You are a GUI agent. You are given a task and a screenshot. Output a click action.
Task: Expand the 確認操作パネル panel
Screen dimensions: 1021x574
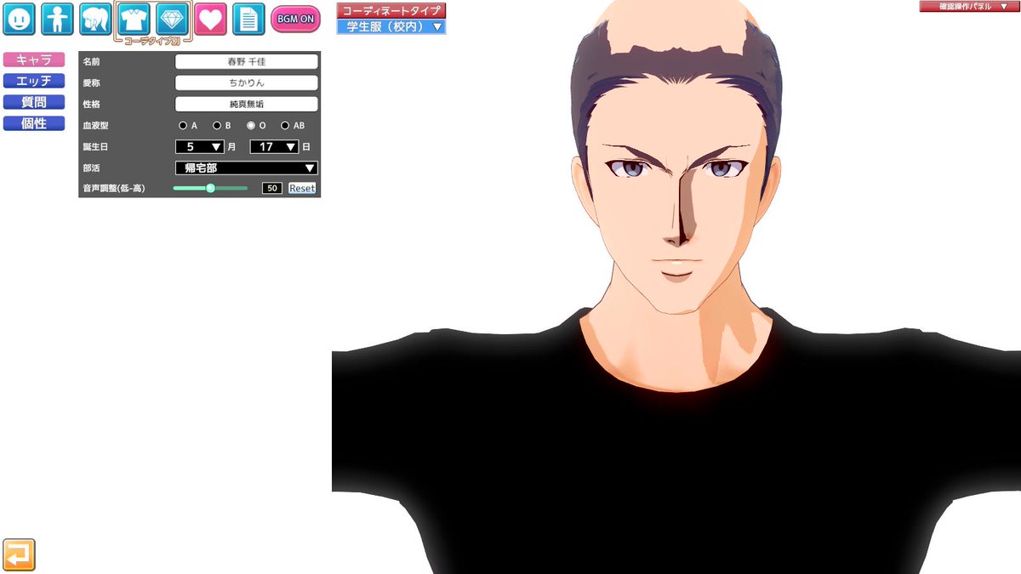tap(969, 6)
